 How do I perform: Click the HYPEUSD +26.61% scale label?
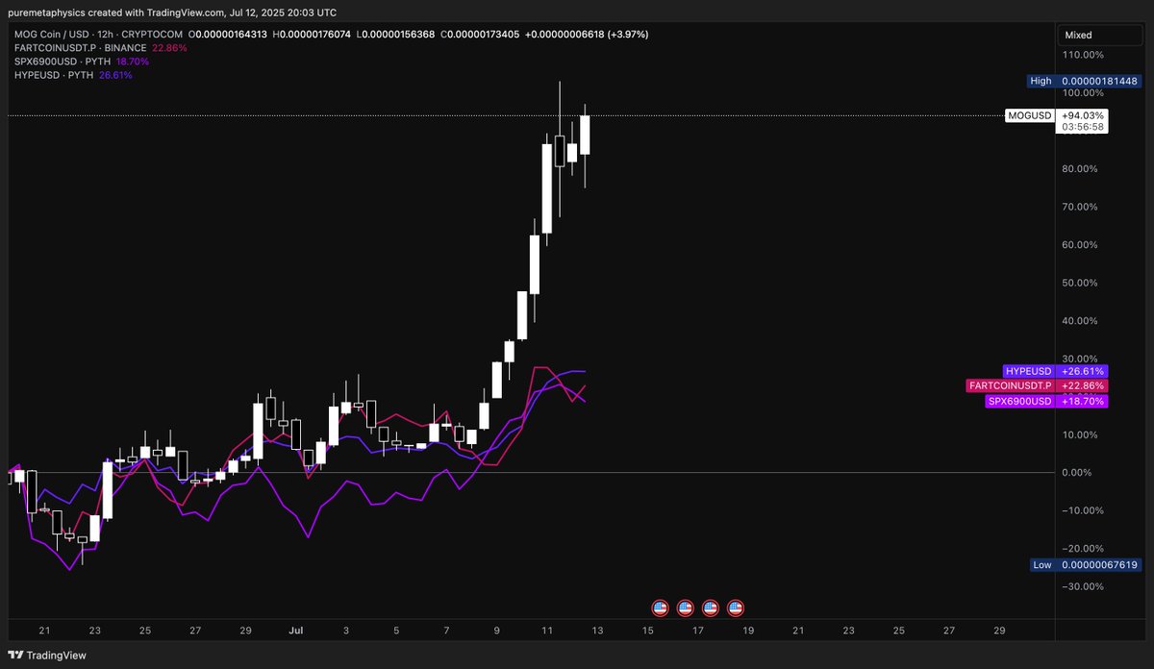[1055, 371]
